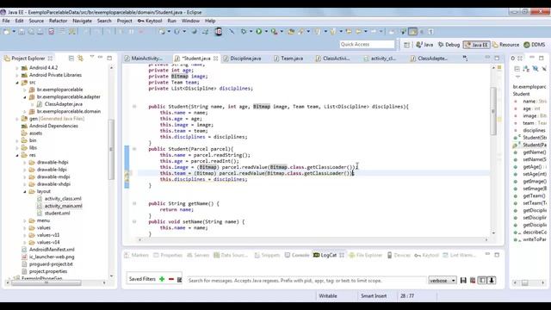This screenshot has height=310, width=551.
Task: Expand the br.exemploparcelable package
Action: pyautogui.click(x=25, y=90)
